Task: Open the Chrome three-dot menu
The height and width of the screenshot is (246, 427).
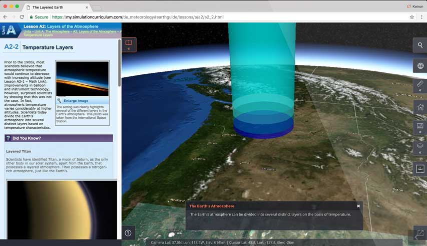Action: 421,17
